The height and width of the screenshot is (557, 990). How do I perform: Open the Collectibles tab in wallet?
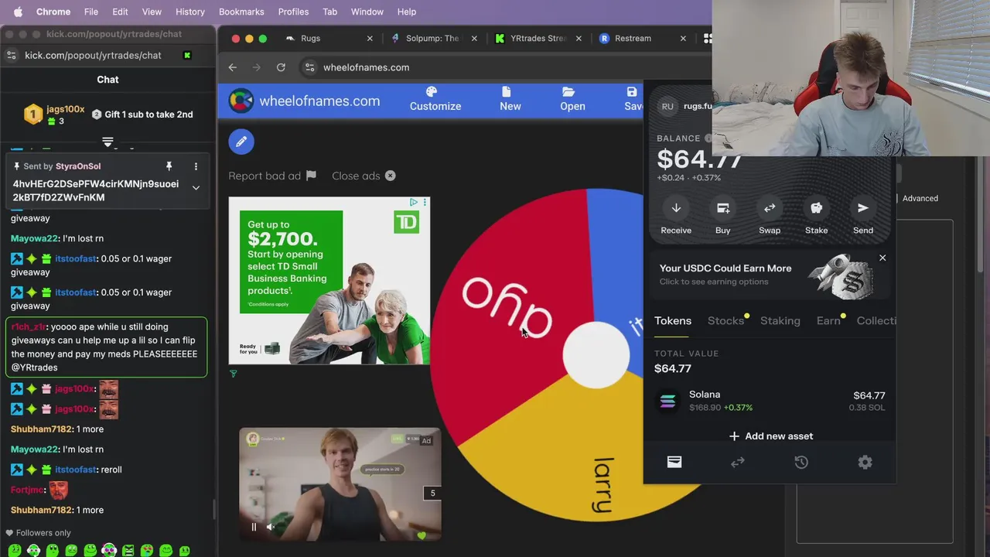coord(876,320)
